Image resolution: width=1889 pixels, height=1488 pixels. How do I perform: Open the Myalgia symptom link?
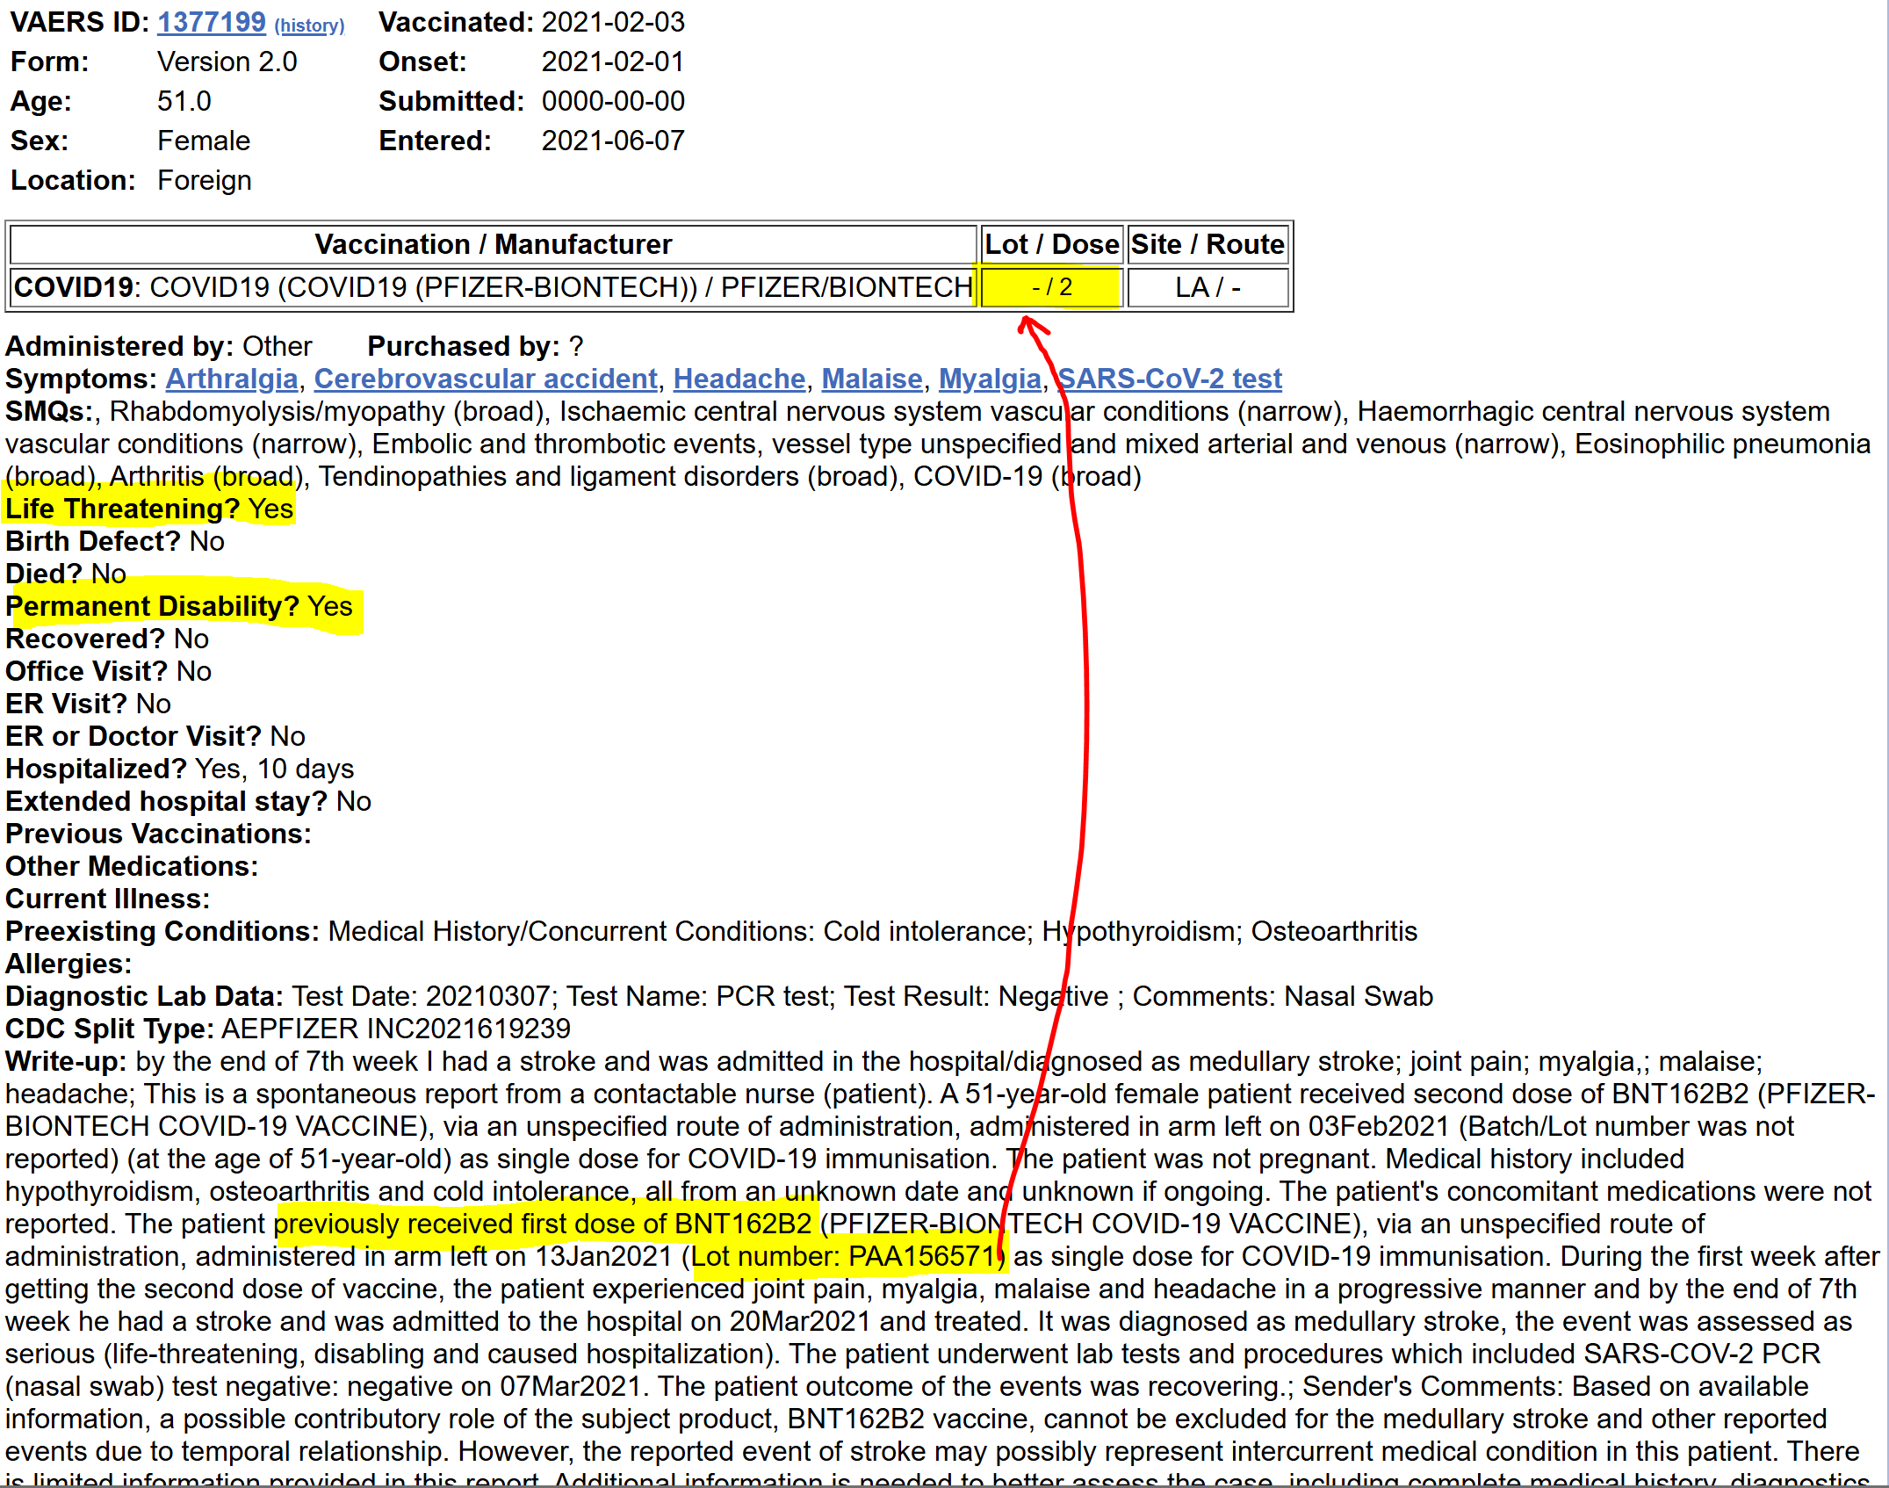(x=989, y=379)
